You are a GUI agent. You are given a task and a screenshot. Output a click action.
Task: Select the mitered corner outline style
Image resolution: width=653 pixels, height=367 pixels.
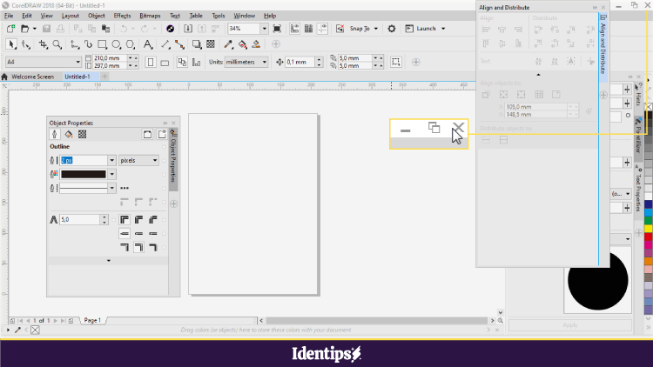click(125, 219)
